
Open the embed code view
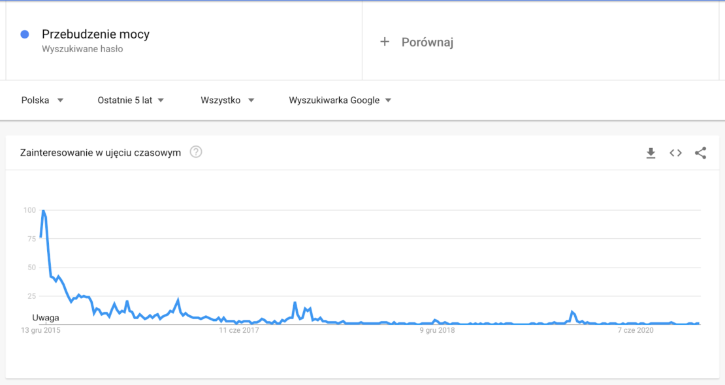[x=675, y=153]
